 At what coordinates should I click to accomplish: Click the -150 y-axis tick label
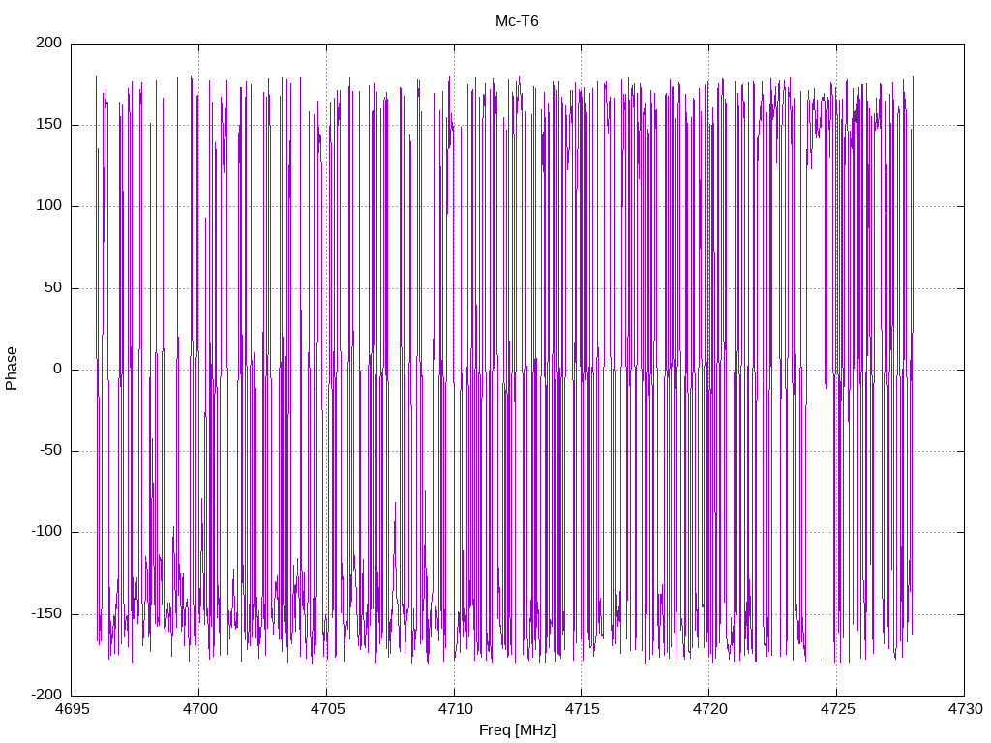46,613
